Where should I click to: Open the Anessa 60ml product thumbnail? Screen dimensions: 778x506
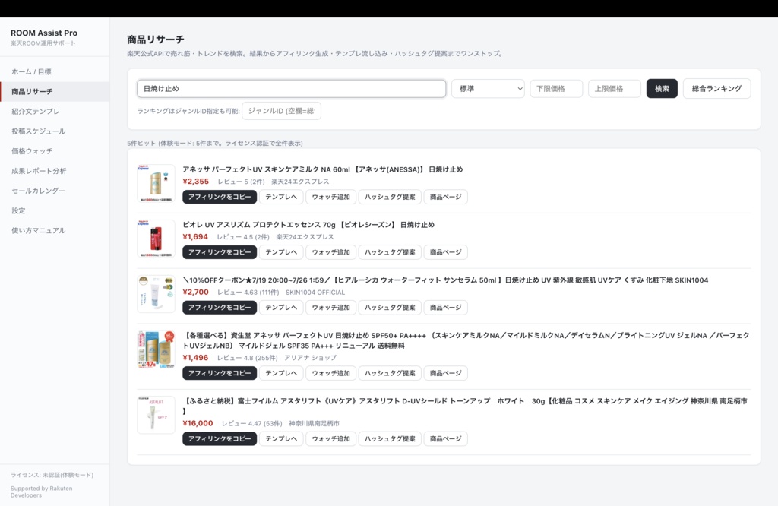(156, 183)
